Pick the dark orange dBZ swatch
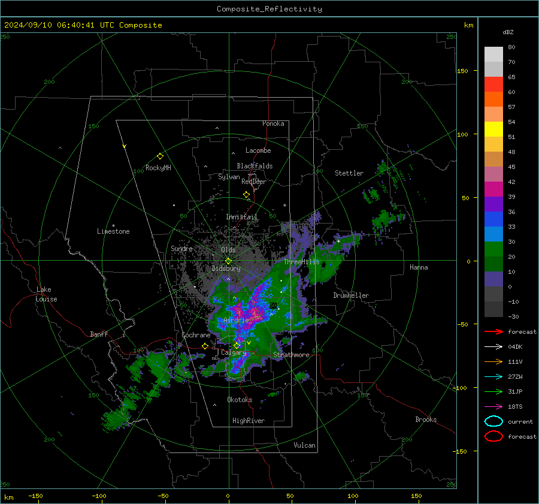This screenshot has width=539, height=504. click(493, 99)
